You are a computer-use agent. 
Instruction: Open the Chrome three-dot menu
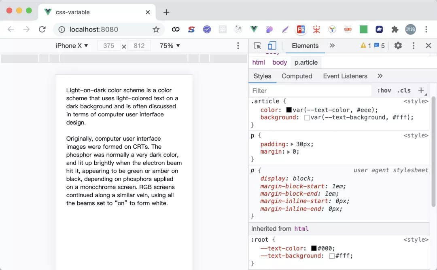coord(426,29)
